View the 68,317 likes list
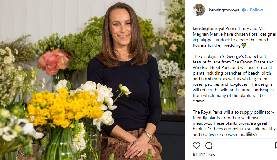This screenshot has width=277, height=160. (x=204, y=154)
